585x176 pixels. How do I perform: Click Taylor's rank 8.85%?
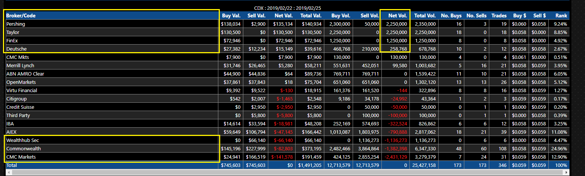560,32
